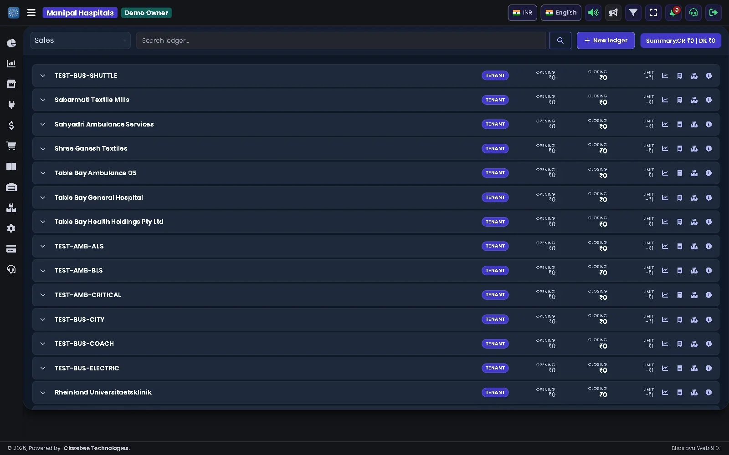Viewport: 729px width, 455px height.
Task: Focus the Search ledger input field
Action: pos(341,40)
